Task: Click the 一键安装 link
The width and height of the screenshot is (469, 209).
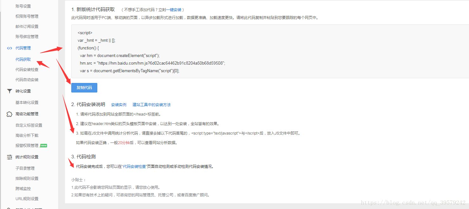Action: 174,10
